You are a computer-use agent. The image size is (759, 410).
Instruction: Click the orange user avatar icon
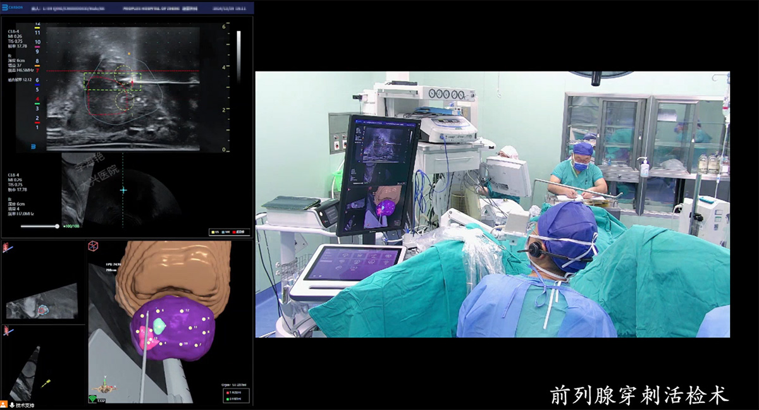click(x=4, y=403)
